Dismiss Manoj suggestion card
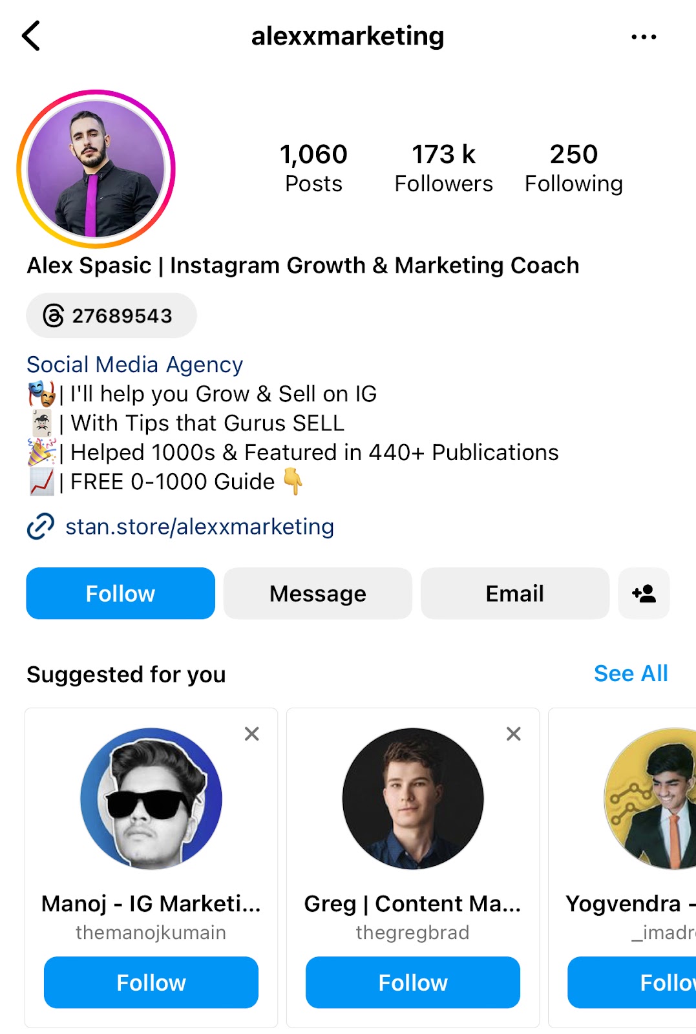This screenshot has height=1034, width=696. pos(252,733)
